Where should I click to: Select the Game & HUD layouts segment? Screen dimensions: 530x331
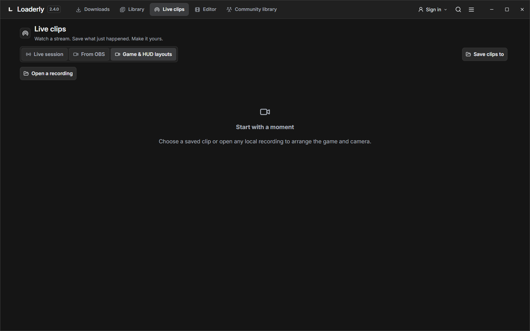[143, 54]
